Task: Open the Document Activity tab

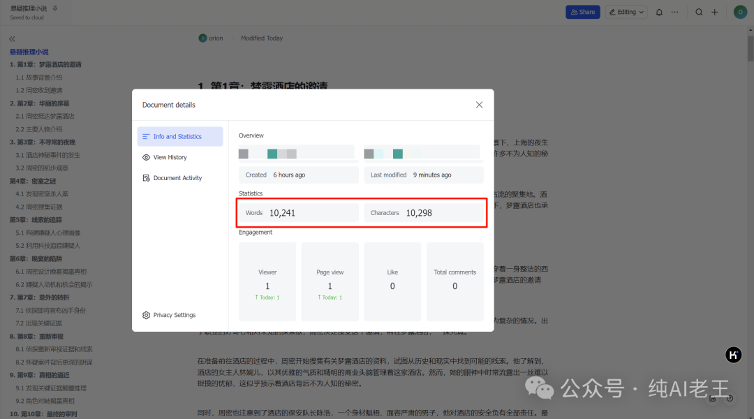Action: [x=177, y=178]
